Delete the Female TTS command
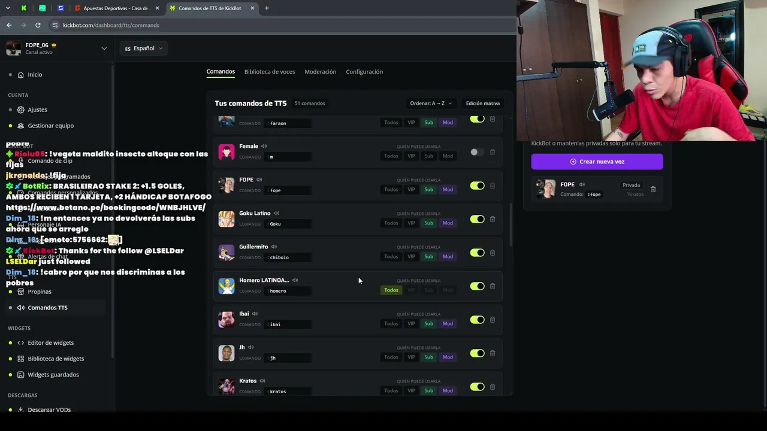767x431 pixels. [x=493, y=152]
